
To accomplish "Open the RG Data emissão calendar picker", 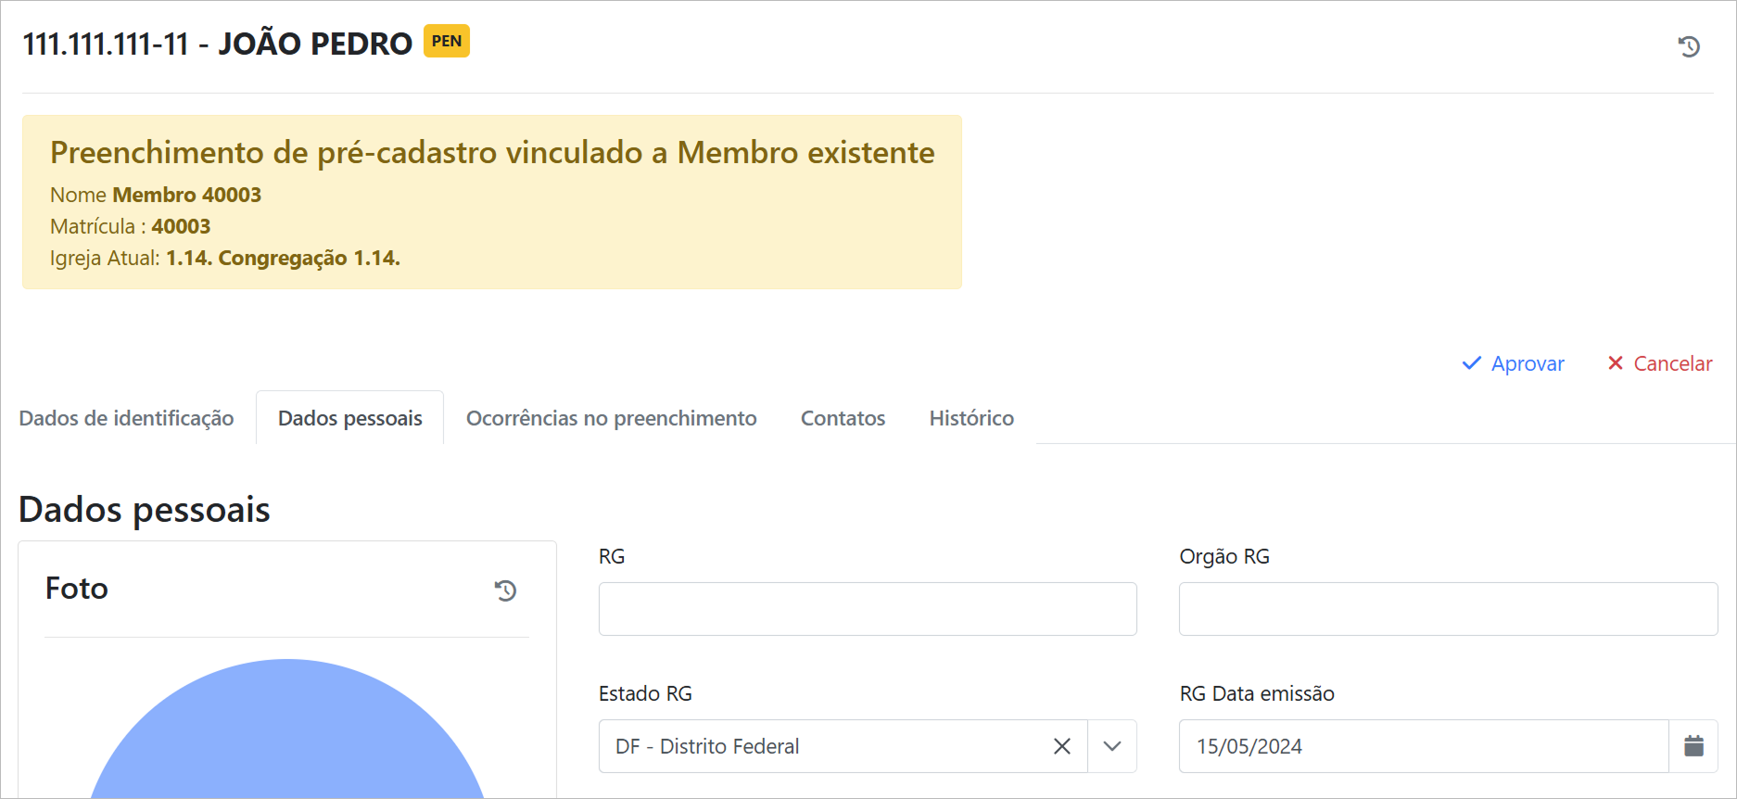I will click(1693, 746).
